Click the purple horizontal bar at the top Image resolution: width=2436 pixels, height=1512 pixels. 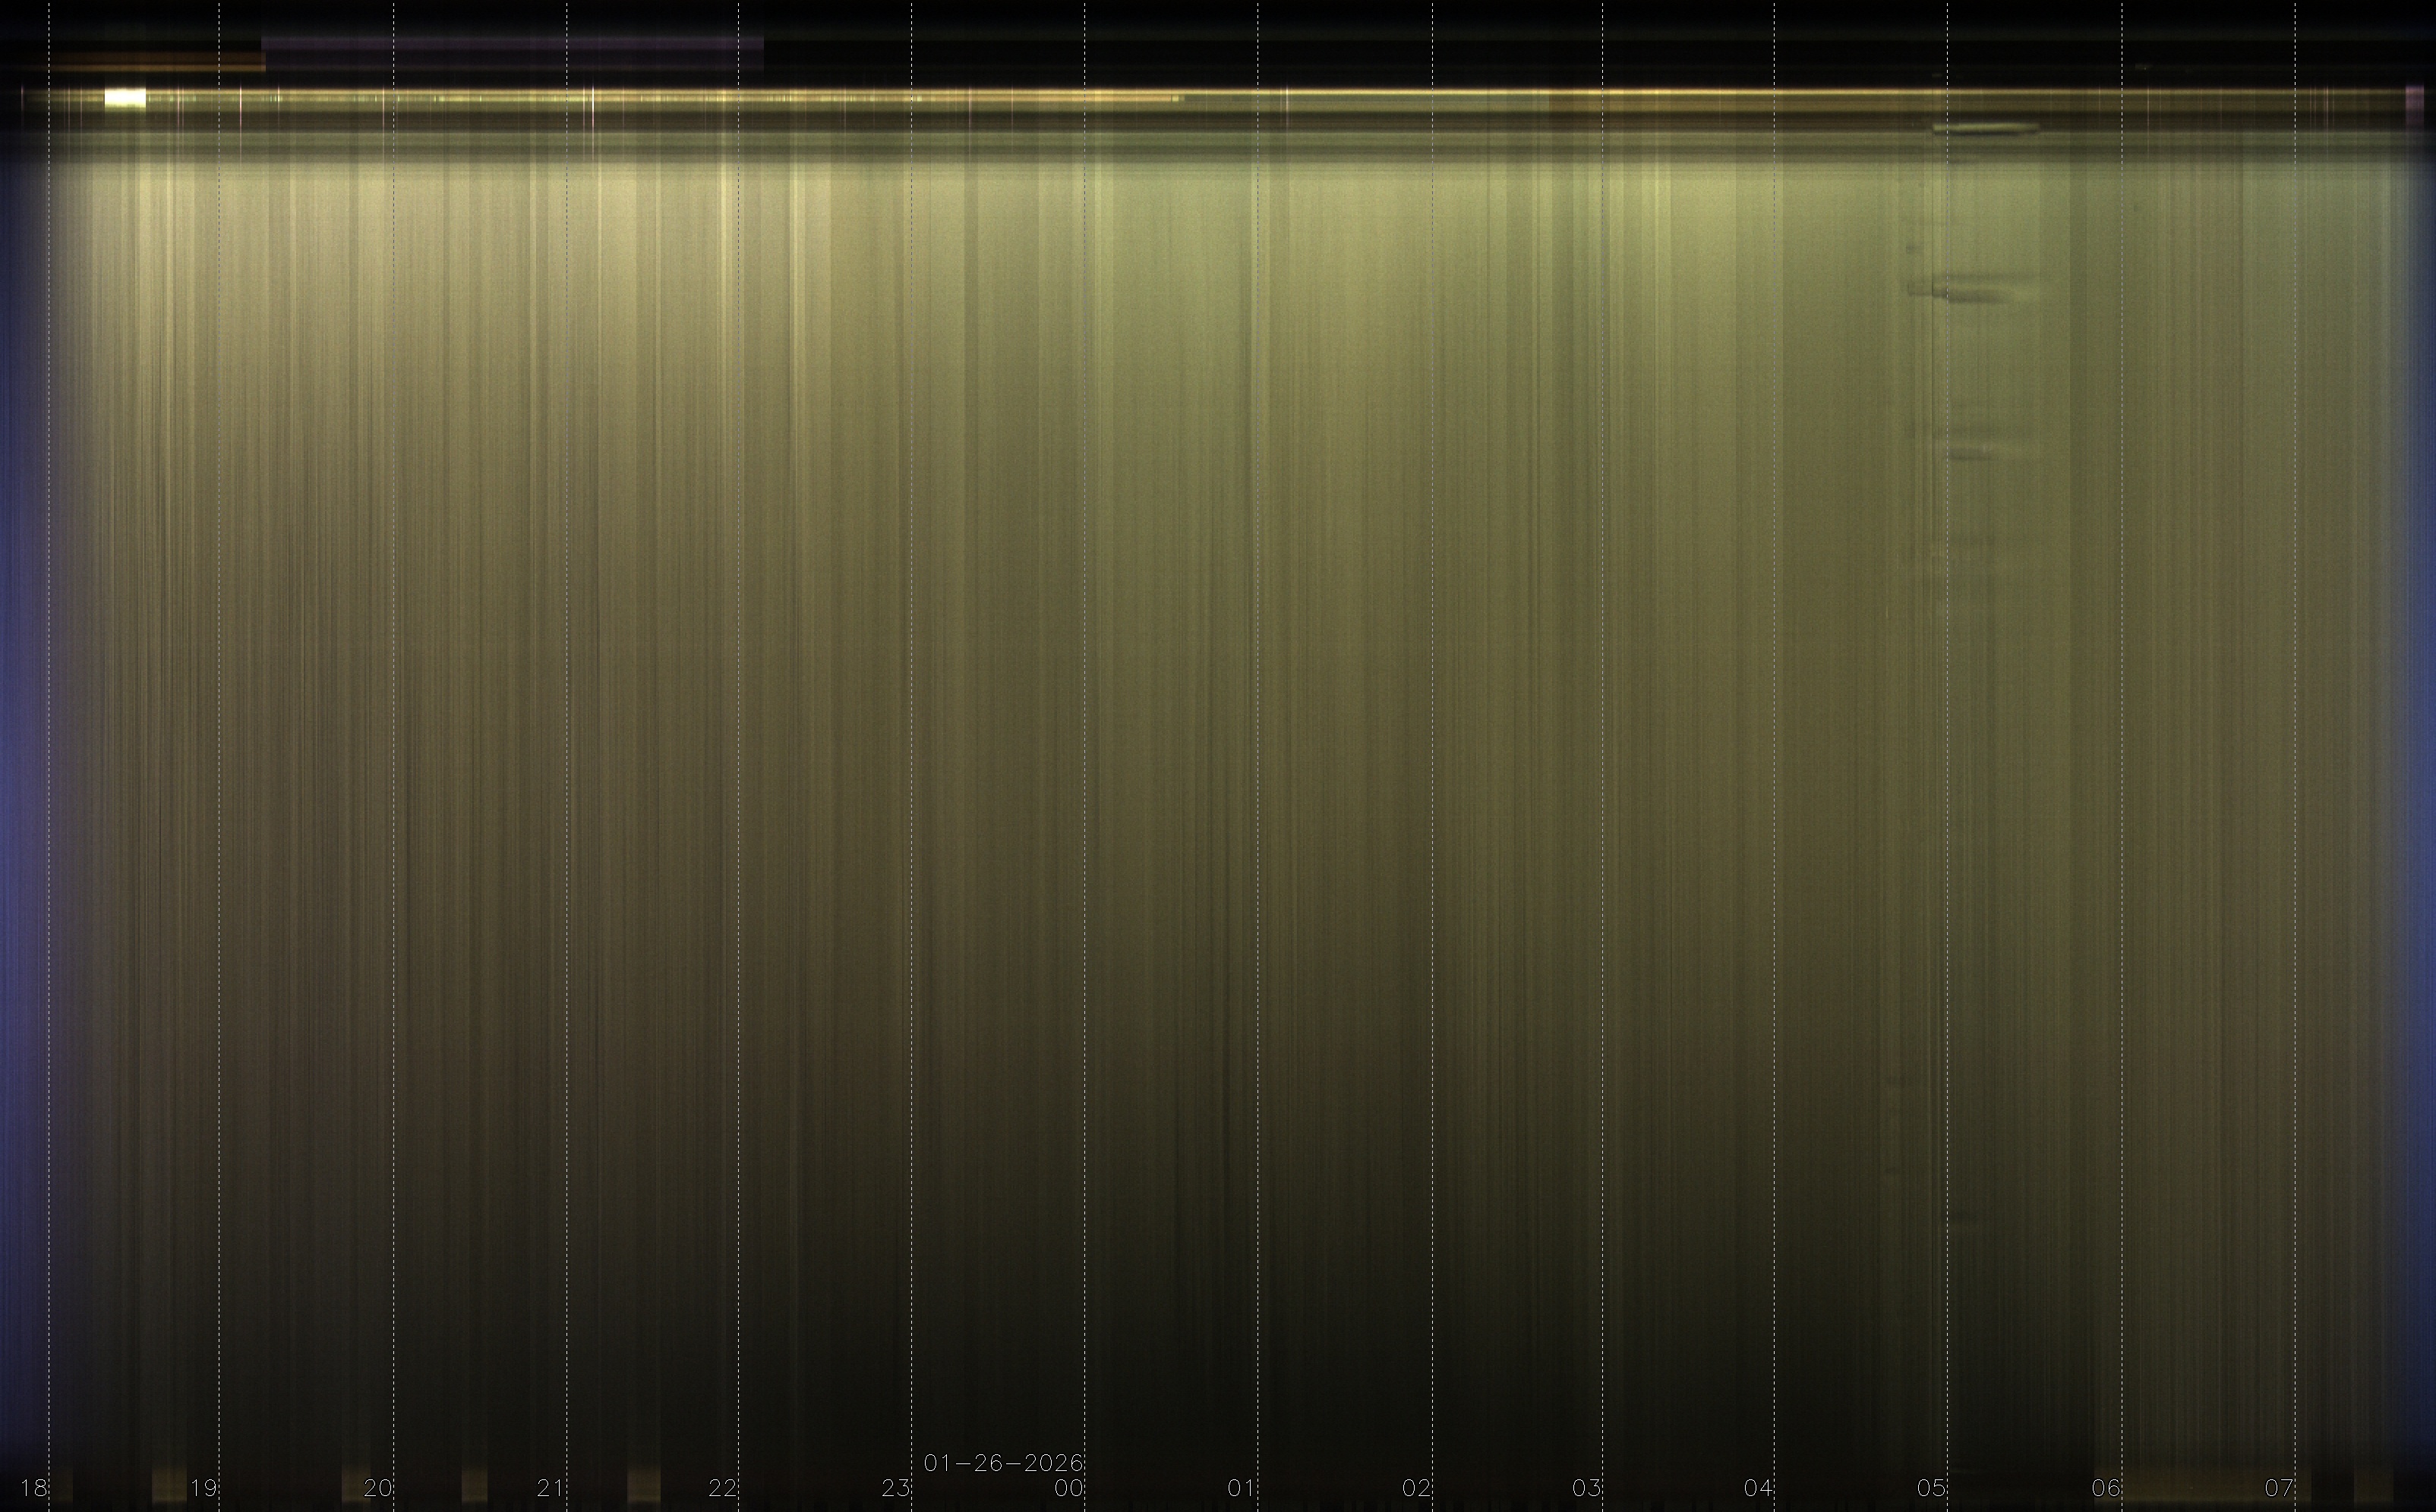coord(513,44)
